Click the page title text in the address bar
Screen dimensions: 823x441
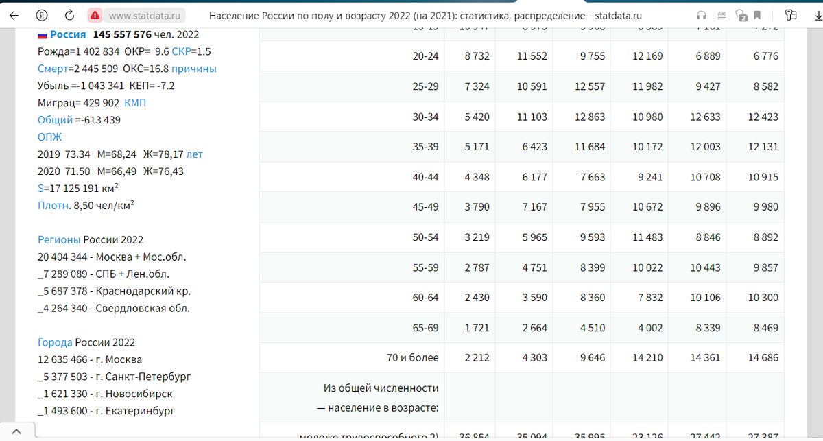(x=425, y=14)
